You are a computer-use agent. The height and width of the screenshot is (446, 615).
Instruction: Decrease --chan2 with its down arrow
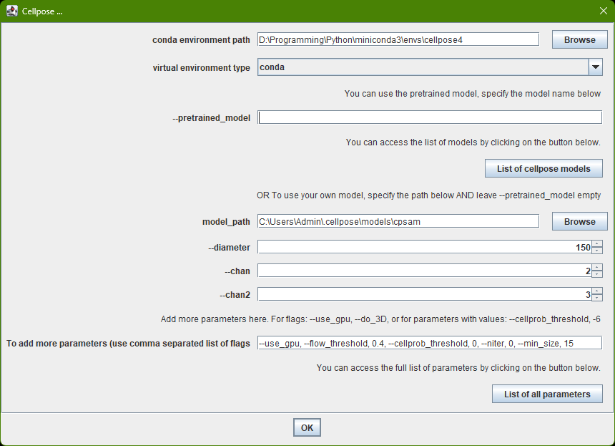596,296
